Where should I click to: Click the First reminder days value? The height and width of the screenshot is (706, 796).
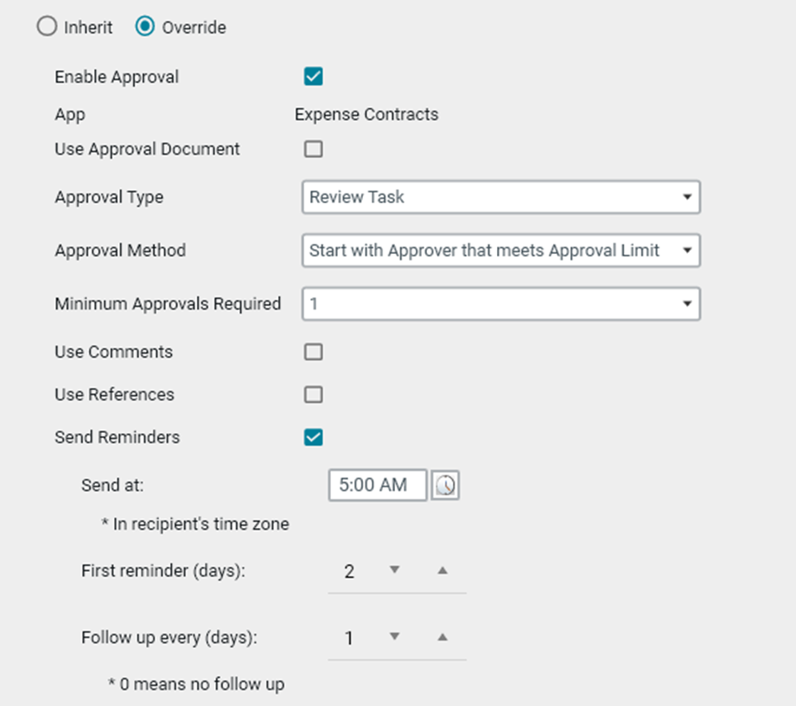[x=349, y=571]
